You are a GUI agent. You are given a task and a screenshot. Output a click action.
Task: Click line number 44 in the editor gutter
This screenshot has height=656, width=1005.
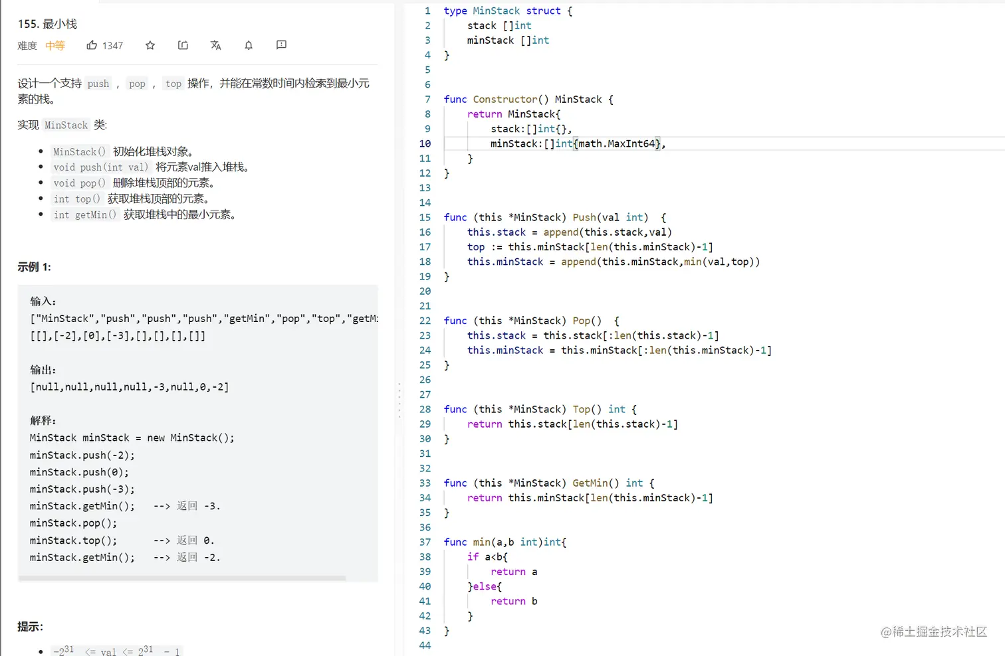tap(425, 645)
